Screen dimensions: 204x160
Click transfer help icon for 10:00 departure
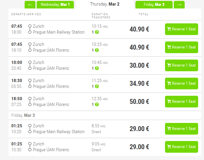click(x=97, y=68)
